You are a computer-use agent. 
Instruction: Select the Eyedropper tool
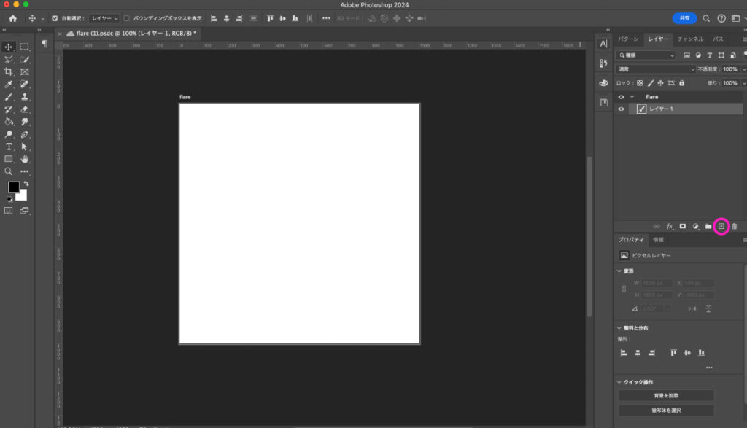(9, 84)
